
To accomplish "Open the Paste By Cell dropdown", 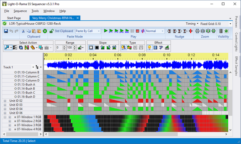I will [88, 31].
